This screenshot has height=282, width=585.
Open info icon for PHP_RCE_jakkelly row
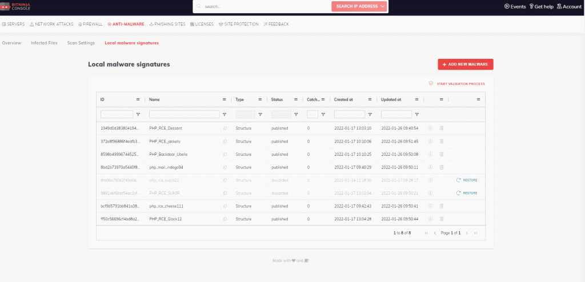430,141
